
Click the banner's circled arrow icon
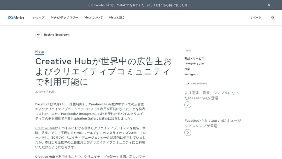click(x=91, y=5)
